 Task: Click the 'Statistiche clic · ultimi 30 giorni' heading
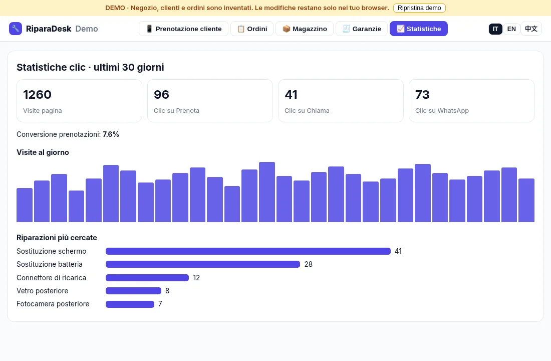coord(90,67)
